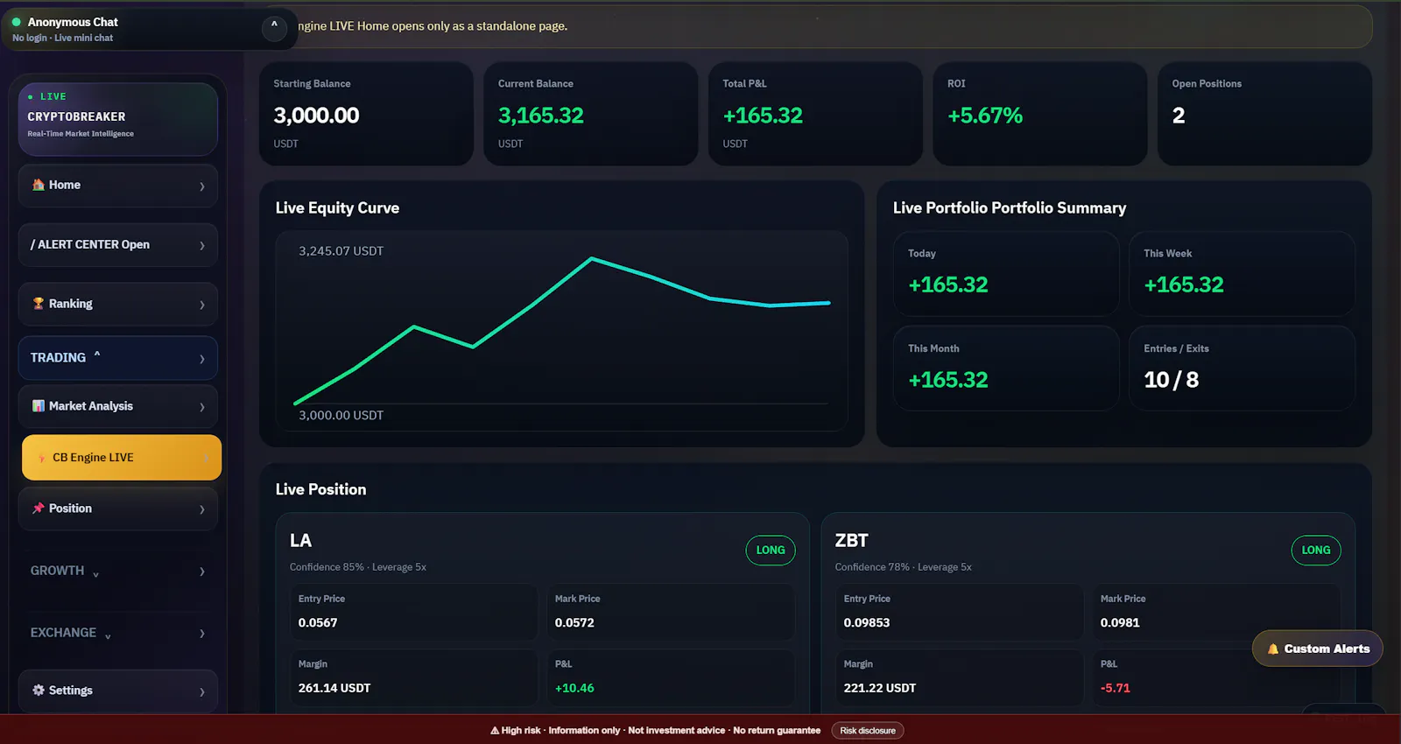Click the Confidence 78% · Leverage 5x text
1401x744 pixels.
click(x=904, y=567)
